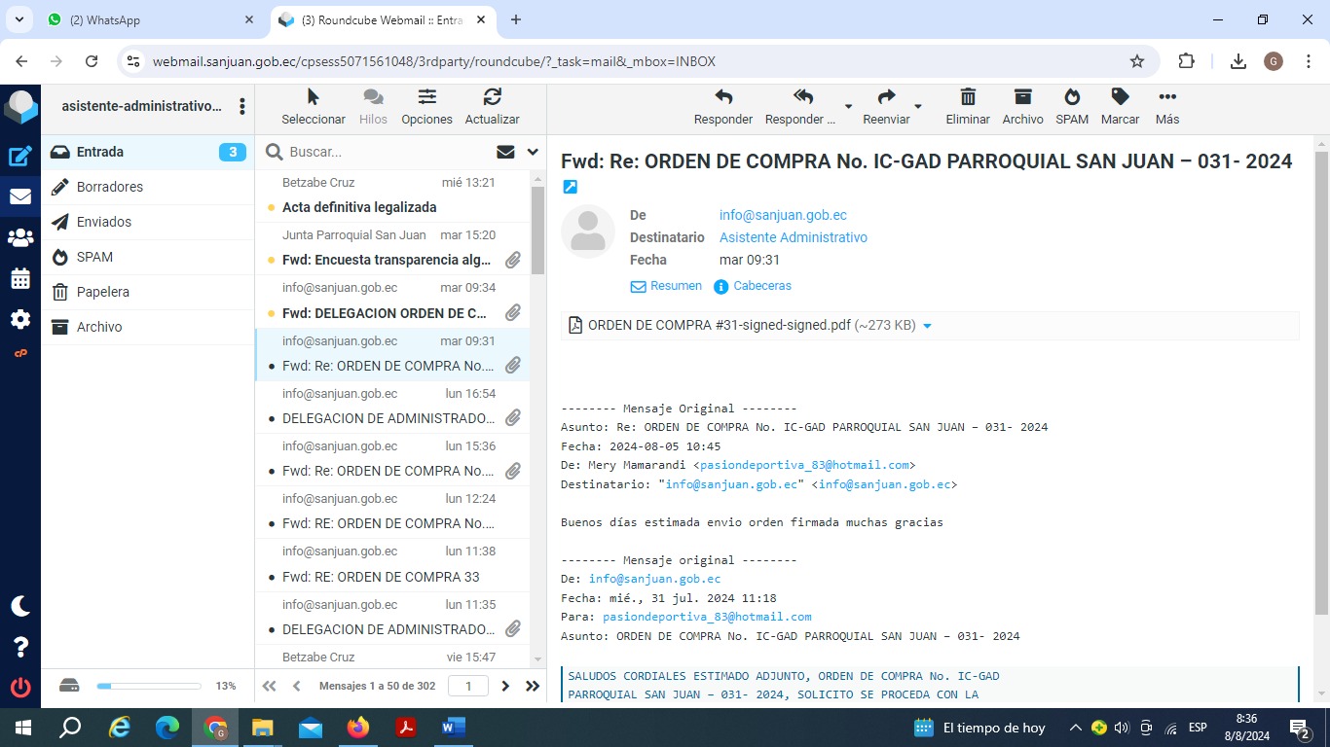1330x747 pixels.
Task: Switch to the WhatsApp browser tab
Action: (146, 19)
